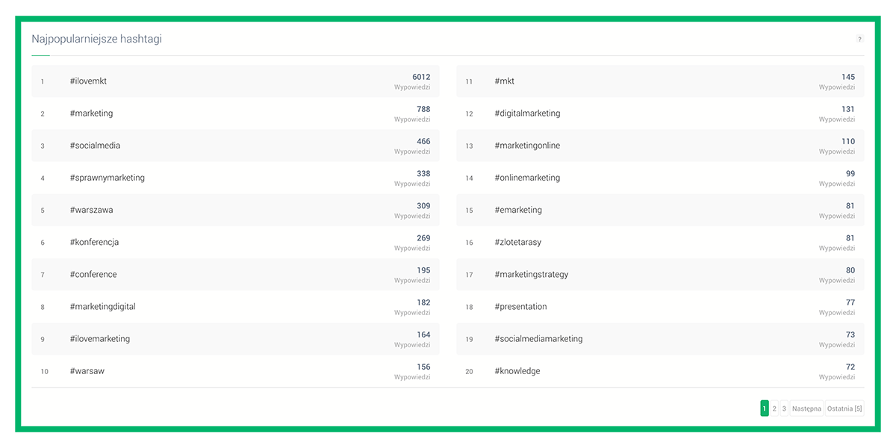
Task: Click the 80 mentions count
Action: [850, 270]
